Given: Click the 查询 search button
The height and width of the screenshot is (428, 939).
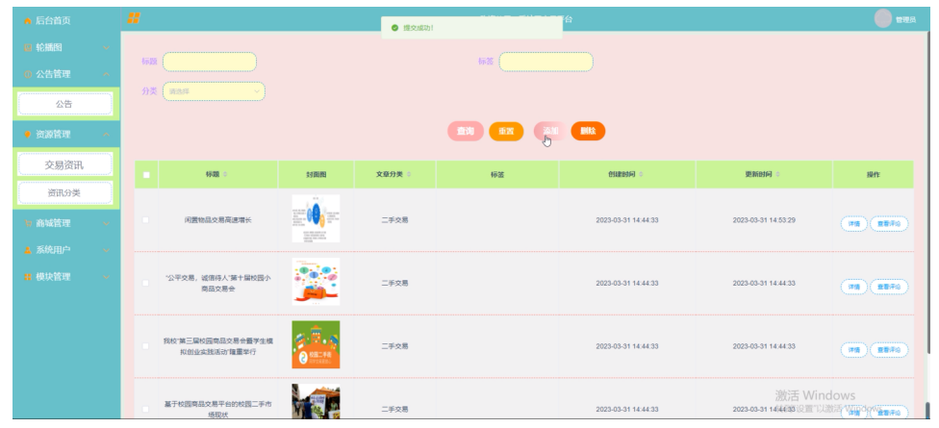Looking at the screenshot, I should pyautogui.click(x=466, y=131).
